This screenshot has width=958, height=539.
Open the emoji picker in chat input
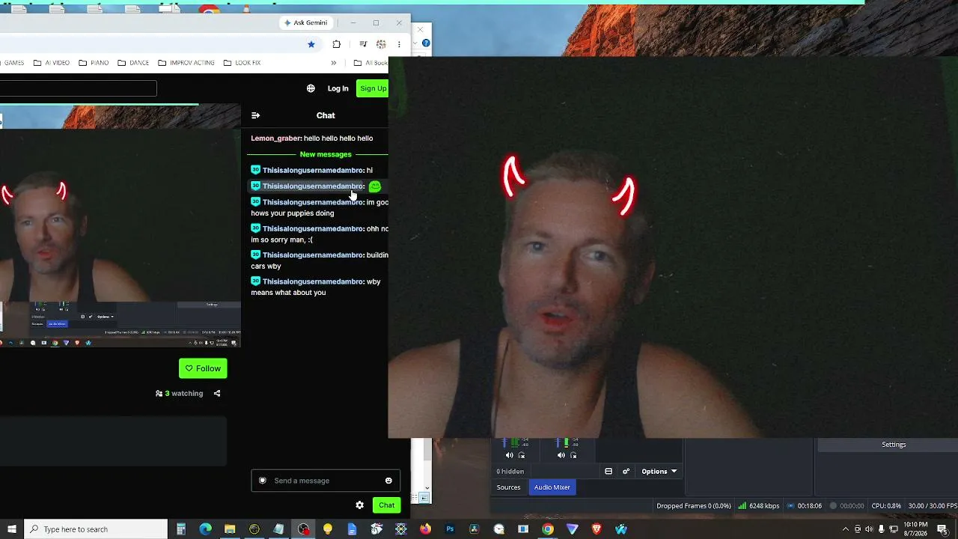point(388,481)
